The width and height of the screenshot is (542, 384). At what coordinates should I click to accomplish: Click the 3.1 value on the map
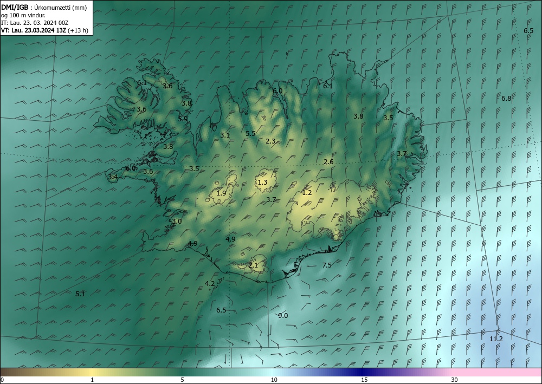pos(225,135)
